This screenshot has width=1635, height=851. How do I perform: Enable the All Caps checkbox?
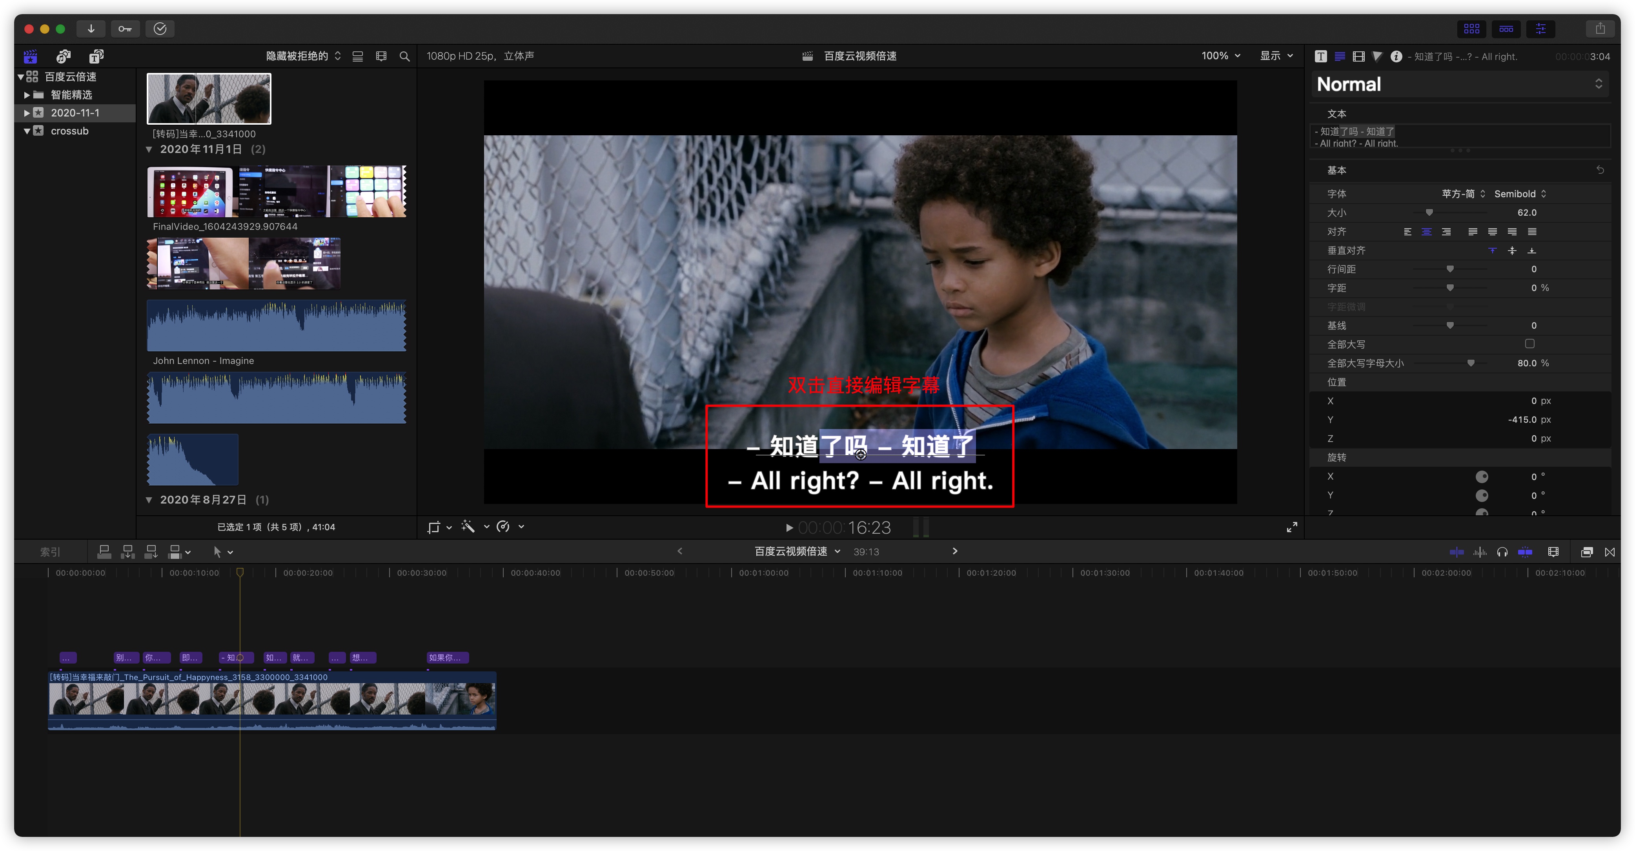click(x=1529, y=344)
